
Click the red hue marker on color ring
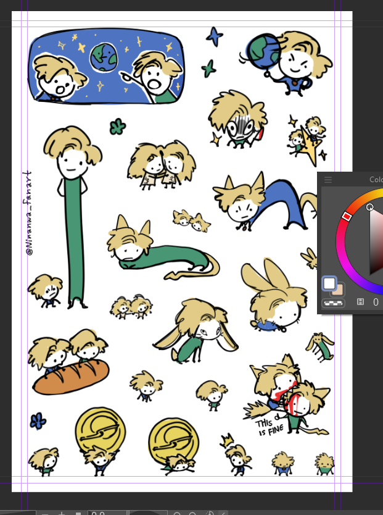coord(347,216)
